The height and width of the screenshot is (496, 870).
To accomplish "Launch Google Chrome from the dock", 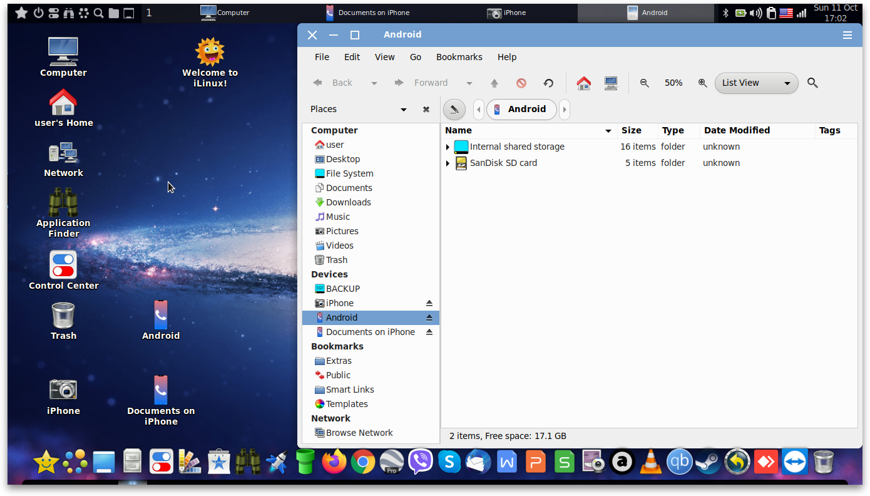I will [363, 462].
